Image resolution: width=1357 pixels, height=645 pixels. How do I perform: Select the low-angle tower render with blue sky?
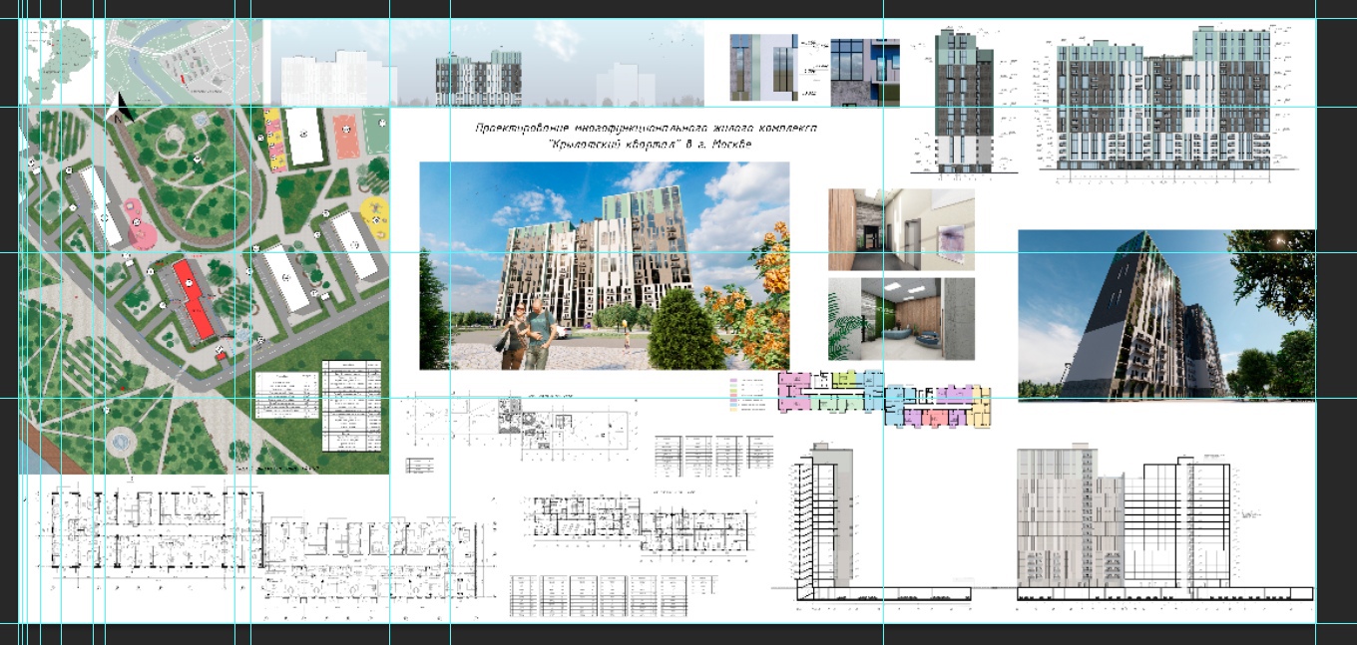[x=1166, y=316]
